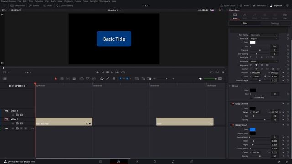Select the Basic Title clip on Video 1

point(64,122)
